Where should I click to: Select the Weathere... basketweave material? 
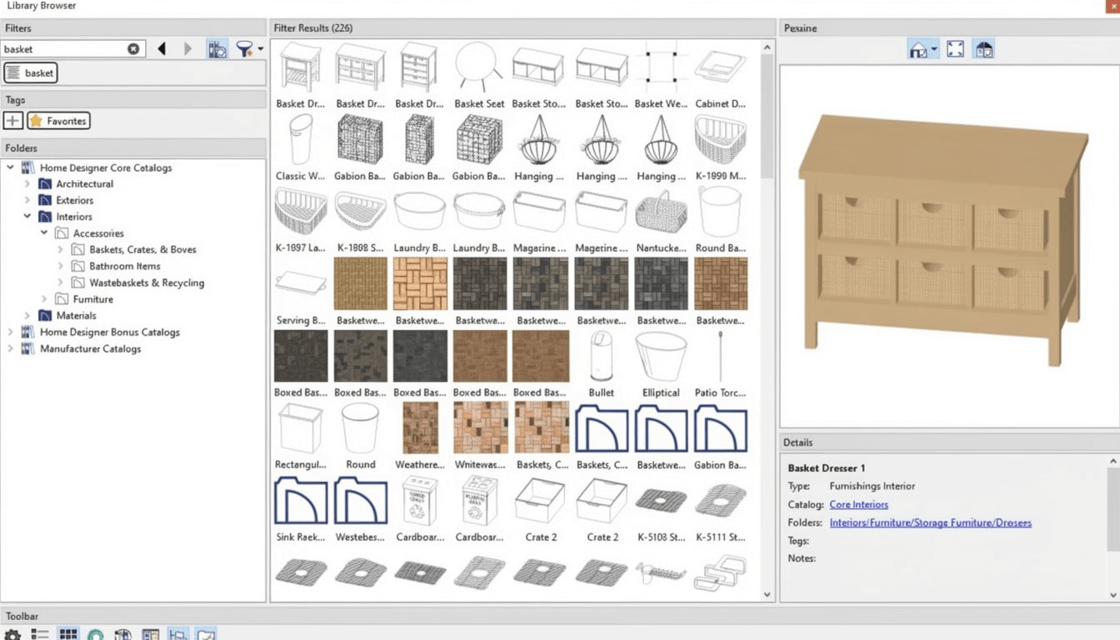(420, 436)
